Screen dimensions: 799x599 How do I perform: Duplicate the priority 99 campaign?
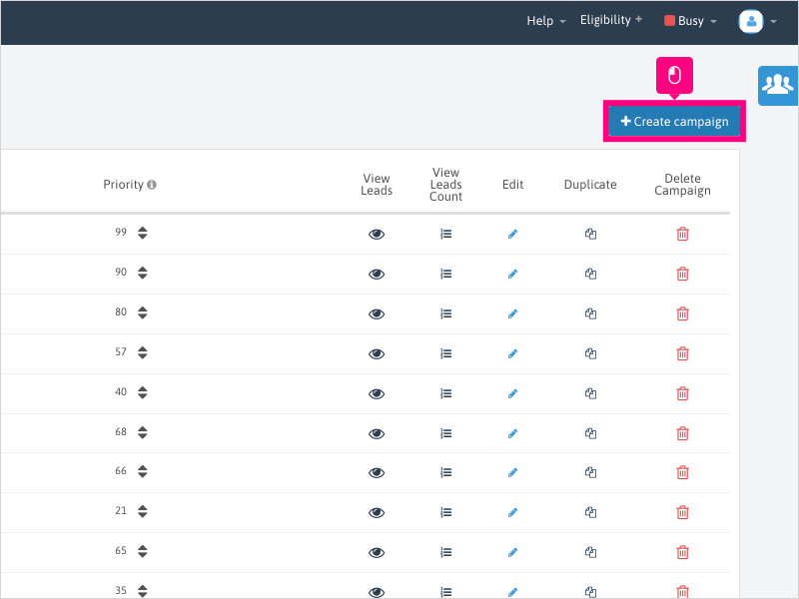590,235
